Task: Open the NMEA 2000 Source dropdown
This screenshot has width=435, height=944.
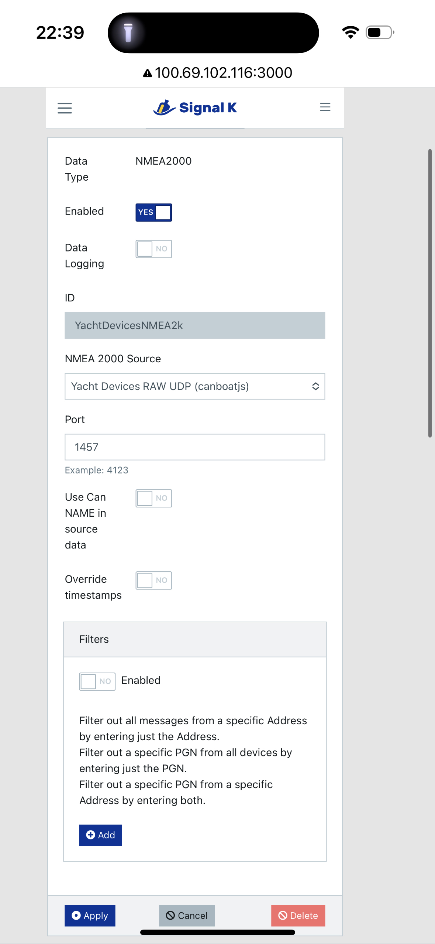Action: coord(195,386)
